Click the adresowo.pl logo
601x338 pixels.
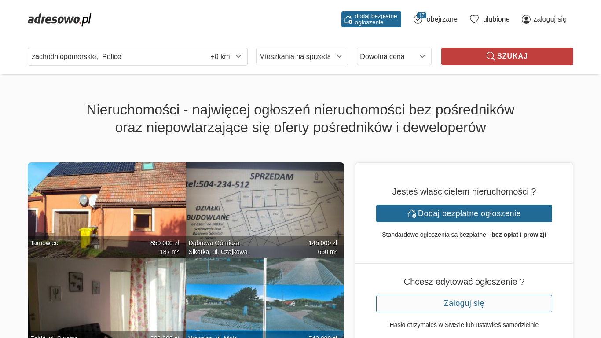pos(59,19)
